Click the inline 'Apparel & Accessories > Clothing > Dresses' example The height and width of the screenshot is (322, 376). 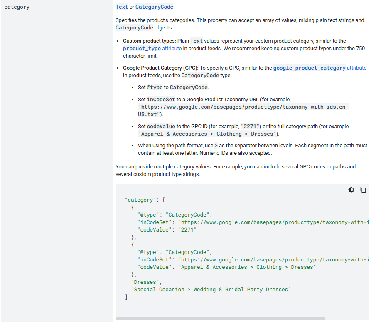tap(207, 134)
